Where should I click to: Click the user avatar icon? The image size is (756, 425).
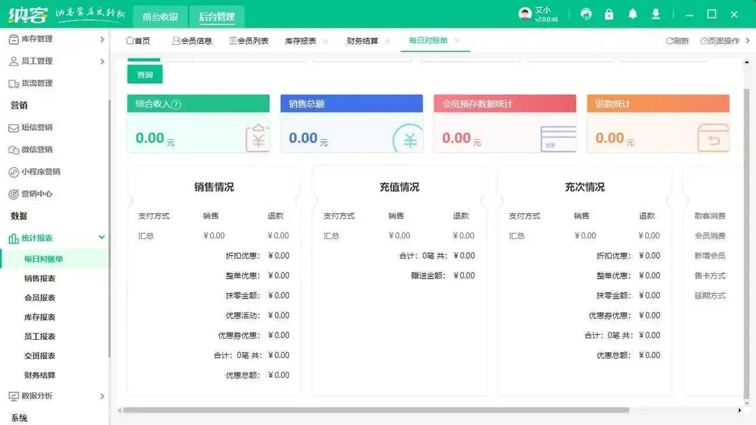pos(525,14)
